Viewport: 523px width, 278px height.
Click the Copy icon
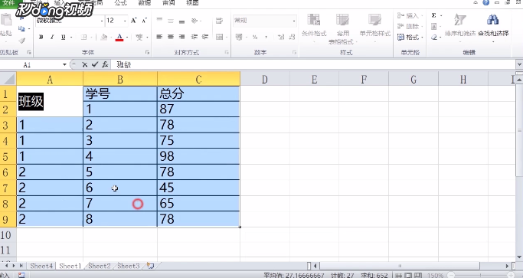coord(21,28)
